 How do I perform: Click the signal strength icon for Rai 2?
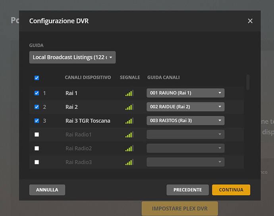(129, 107)
